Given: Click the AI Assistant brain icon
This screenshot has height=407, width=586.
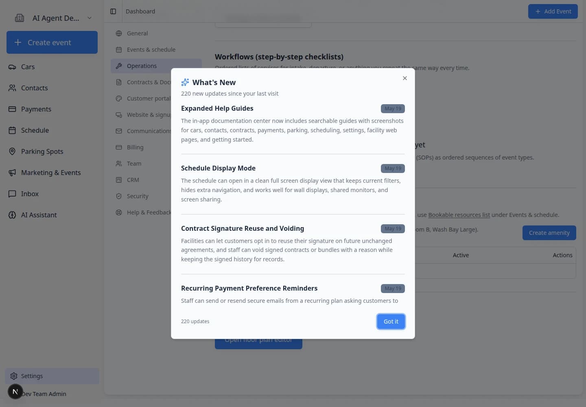Looking at the screenshot, I should pos(12,215).
